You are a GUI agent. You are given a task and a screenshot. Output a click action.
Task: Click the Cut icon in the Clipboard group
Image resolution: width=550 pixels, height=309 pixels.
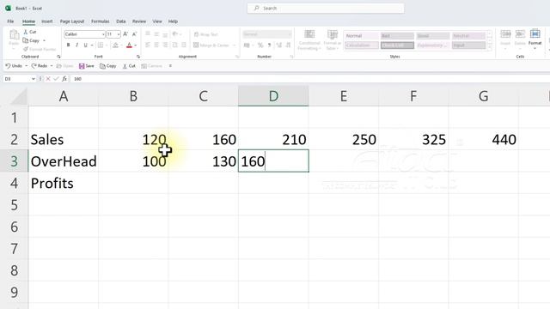click(x=26, y=32)
